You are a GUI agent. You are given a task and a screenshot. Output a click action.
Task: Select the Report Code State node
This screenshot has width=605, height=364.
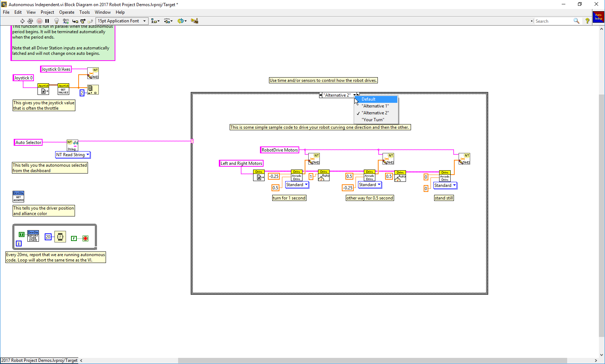33,236
